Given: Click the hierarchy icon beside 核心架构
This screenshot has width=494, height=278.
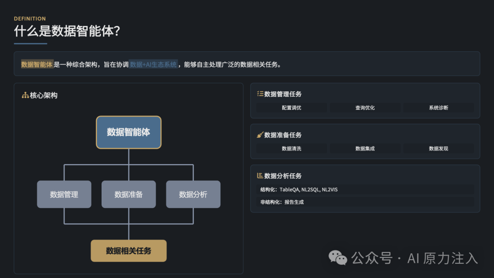Looking at the screenshot, I should (25, 95).
